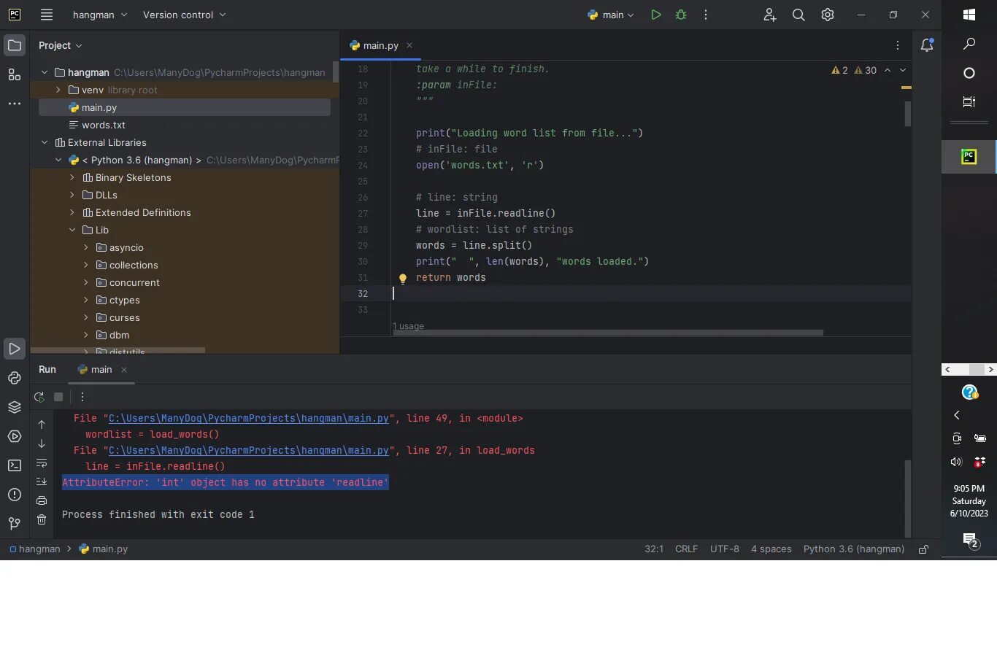Screen dimensions: 997x658
Task: Open the main menu hamburger icon
Action: tap(47, 15)
